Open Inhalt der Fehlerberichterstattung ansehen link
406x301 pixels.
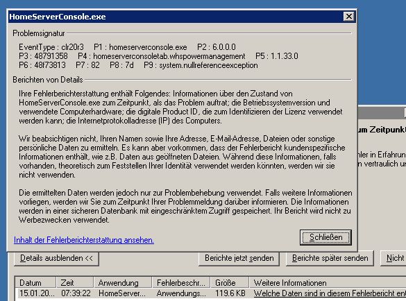point(84,240)
